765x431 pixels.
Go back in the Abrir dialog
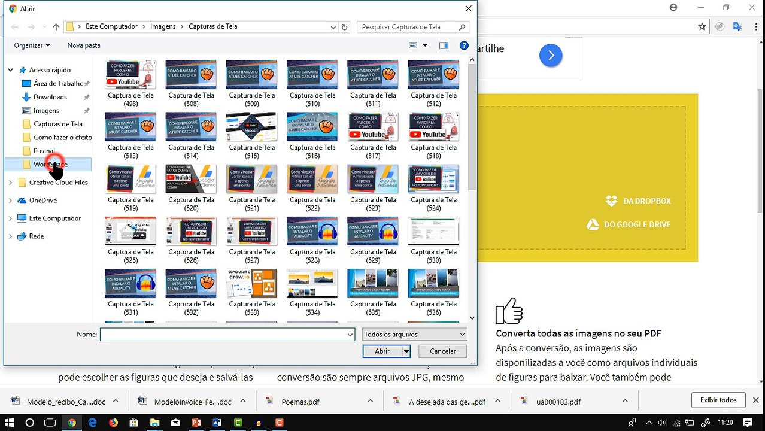(x=15, y=27)
